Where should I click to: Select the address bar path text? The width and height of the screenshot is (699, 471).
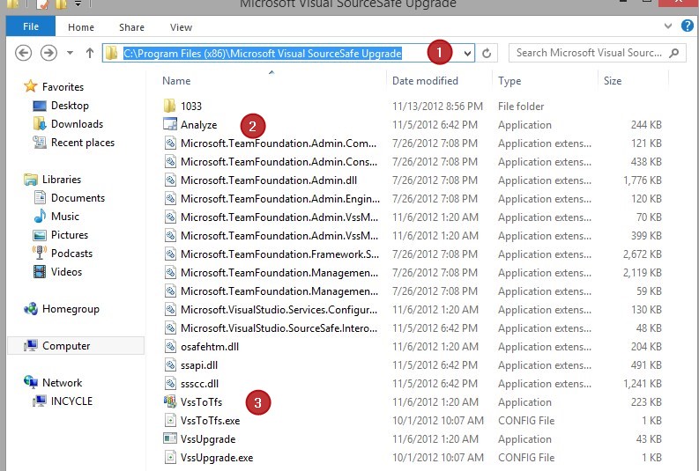pos(263,54)
